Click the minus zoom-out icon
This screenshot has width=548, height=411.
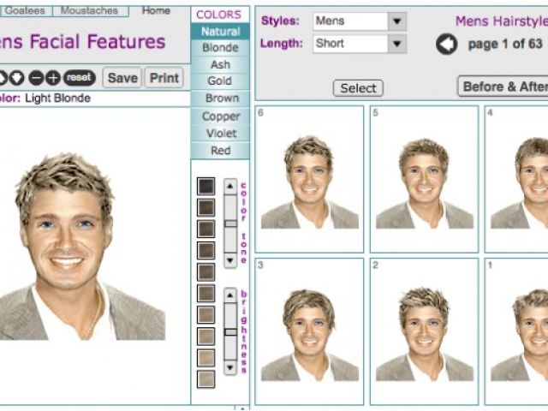pyautogui.click(x=36, y=78)
